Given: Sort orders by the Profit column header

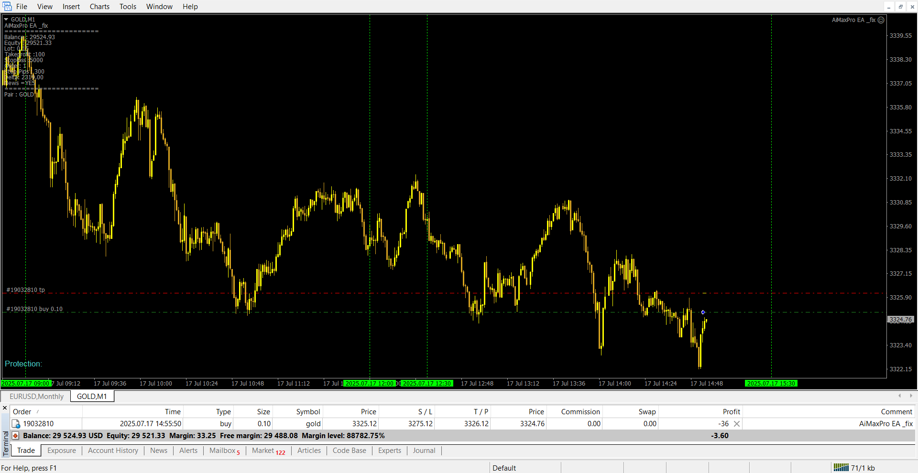Looking at the screenshot, I should (731, 412).
